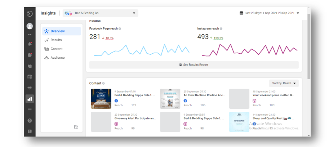Click info icon next to Facebook Page reach
This screenshot has width=329, height=147.
click(120, 28)
